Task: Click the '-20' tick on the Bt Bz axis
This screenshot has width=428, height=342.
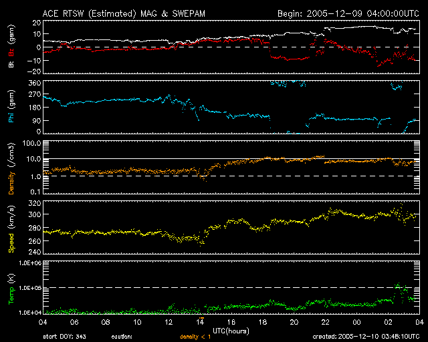Action: click(34, 71)
